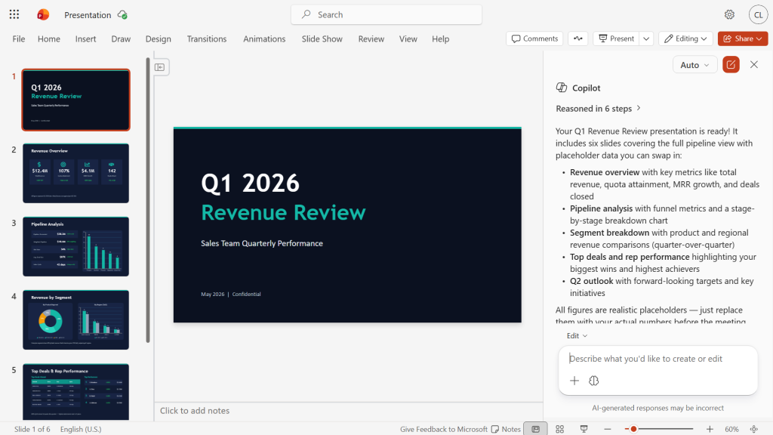This screenshot has height=435, width=773.
Task: Click to add notes area
Action: 349,410
